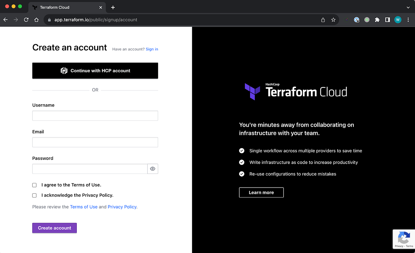Check the Terms of Use agreement box
The image size is (415, 253).
[x=34, y=185]
